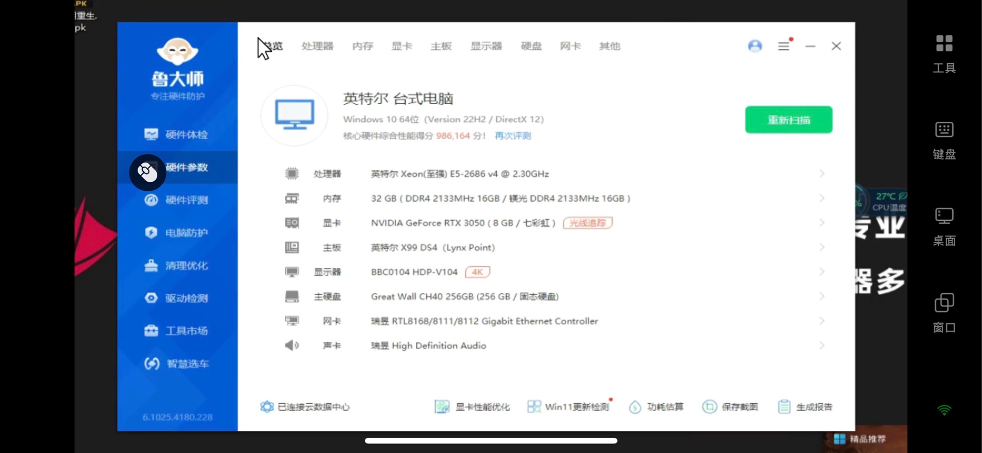Image resolution: width=982 pixels, height=453 pixels.
Task: Click the Wi-Fi signal icon
Action: [x=944, y=410]
